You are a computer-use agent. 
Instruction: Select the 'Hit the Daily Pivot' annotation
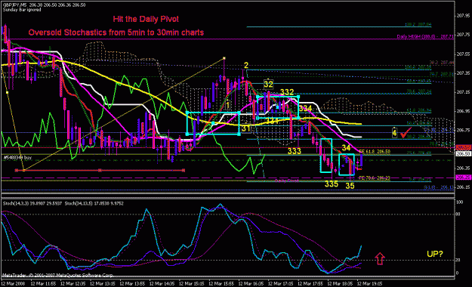pos(146,19)
